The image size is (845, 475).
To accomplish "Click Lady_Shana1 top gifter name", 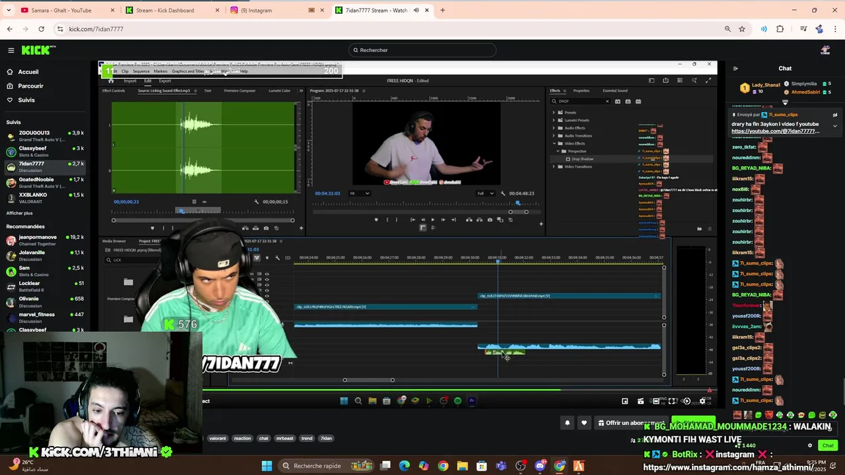I will pos(766,85).
